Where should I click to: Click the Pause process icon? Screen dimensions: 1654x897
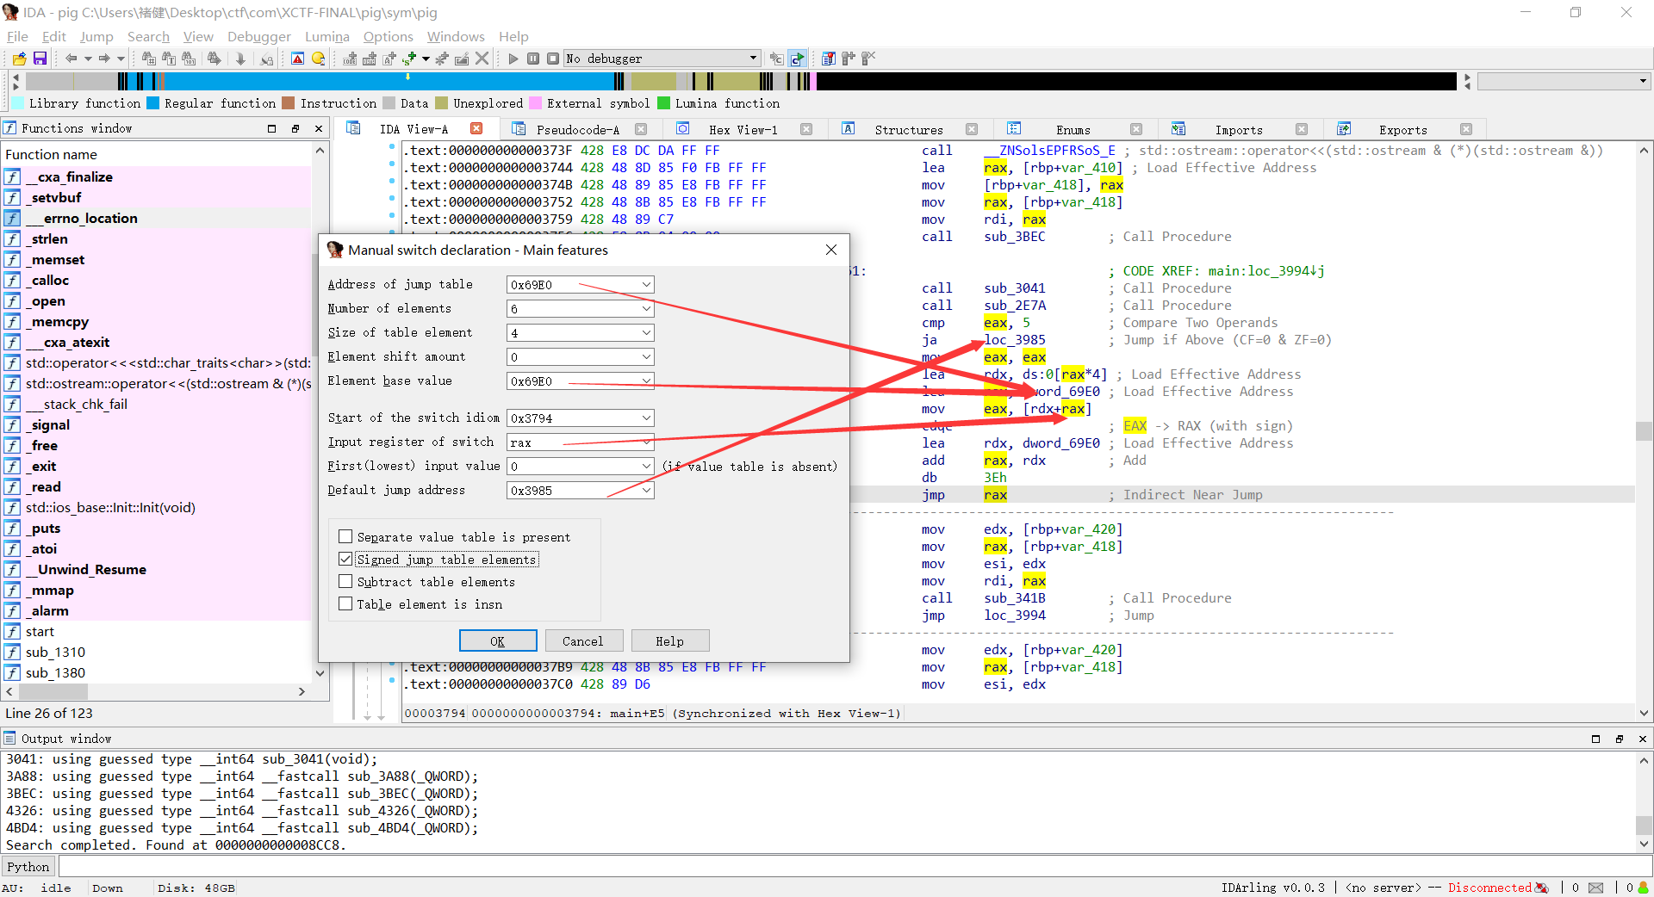click(533, 59)
